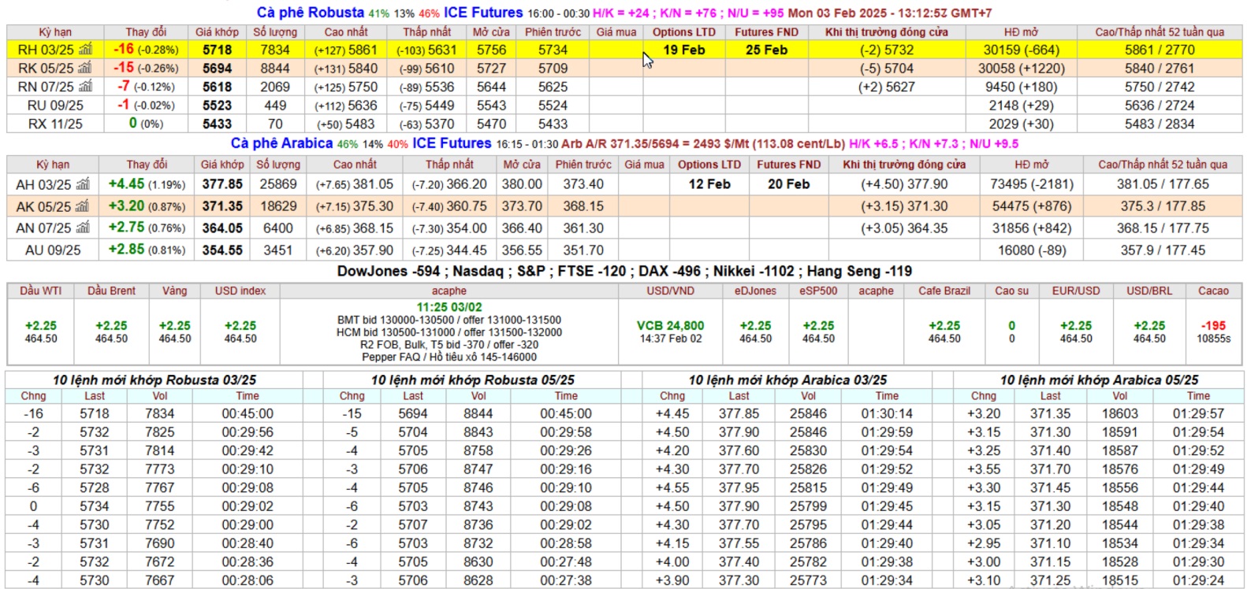The width and height of the screenshot is (1247, 589).
Task: Open the chart icon beside AN 07/25
Action: pos(84,228)
